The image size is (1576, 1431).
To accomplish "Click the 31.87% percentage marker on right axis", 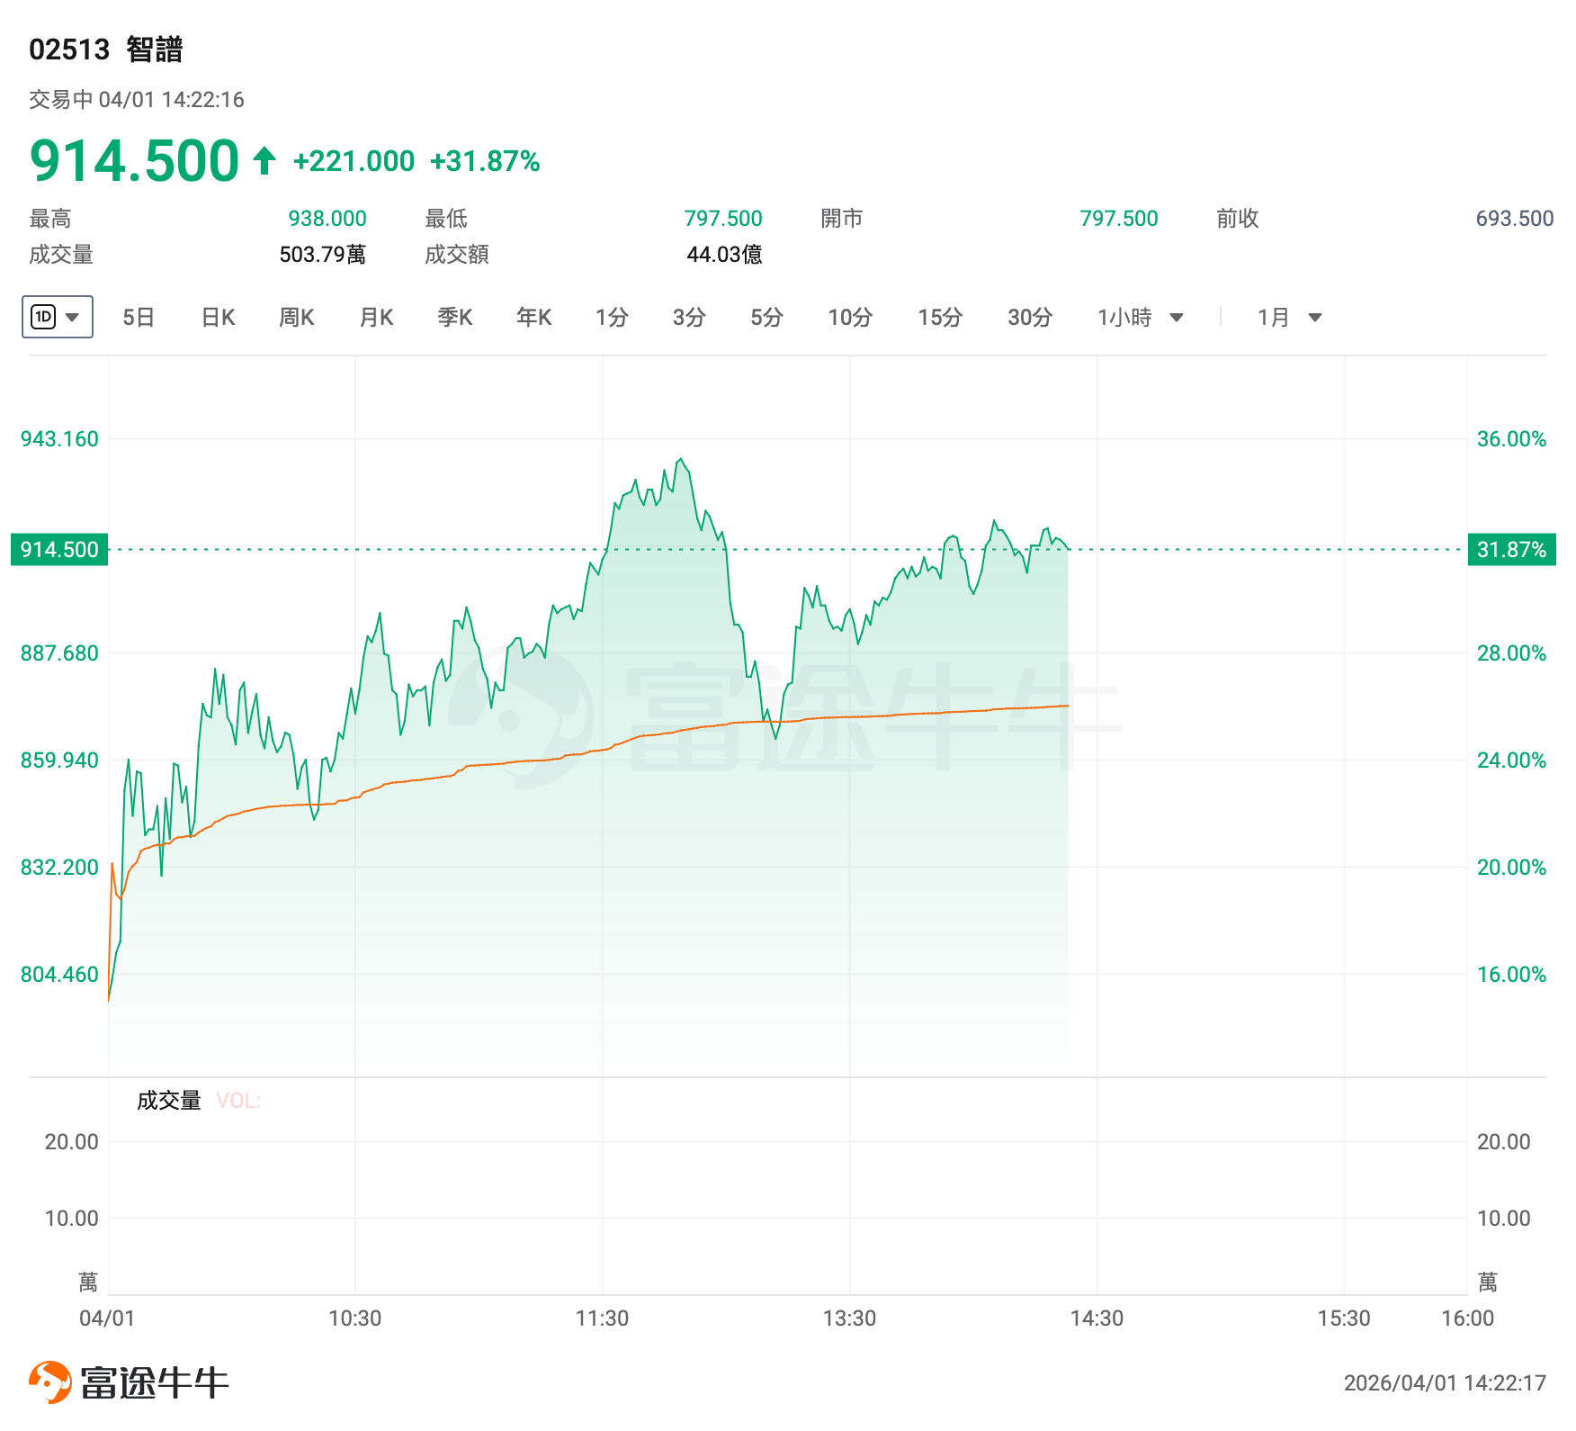I will point(1511,550).
